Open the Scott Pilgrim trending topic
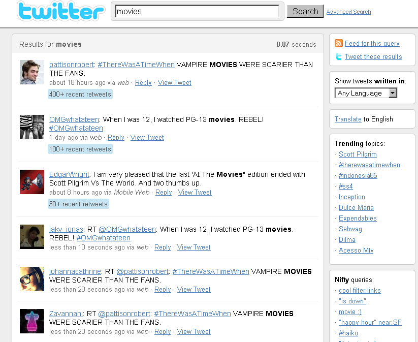418x342 pixels. tap(358, 154)
